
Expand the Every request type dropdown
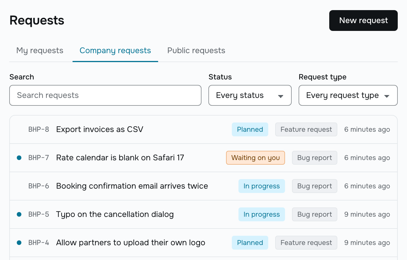pos(348,95)
